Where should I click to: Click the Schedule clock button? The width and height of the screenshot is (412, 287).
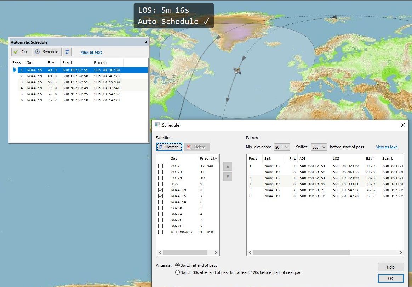[47, 52]
